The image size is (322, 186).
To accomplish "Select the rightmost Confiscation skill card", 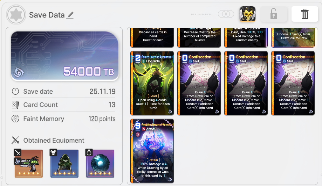I will (x=293, y=83).
